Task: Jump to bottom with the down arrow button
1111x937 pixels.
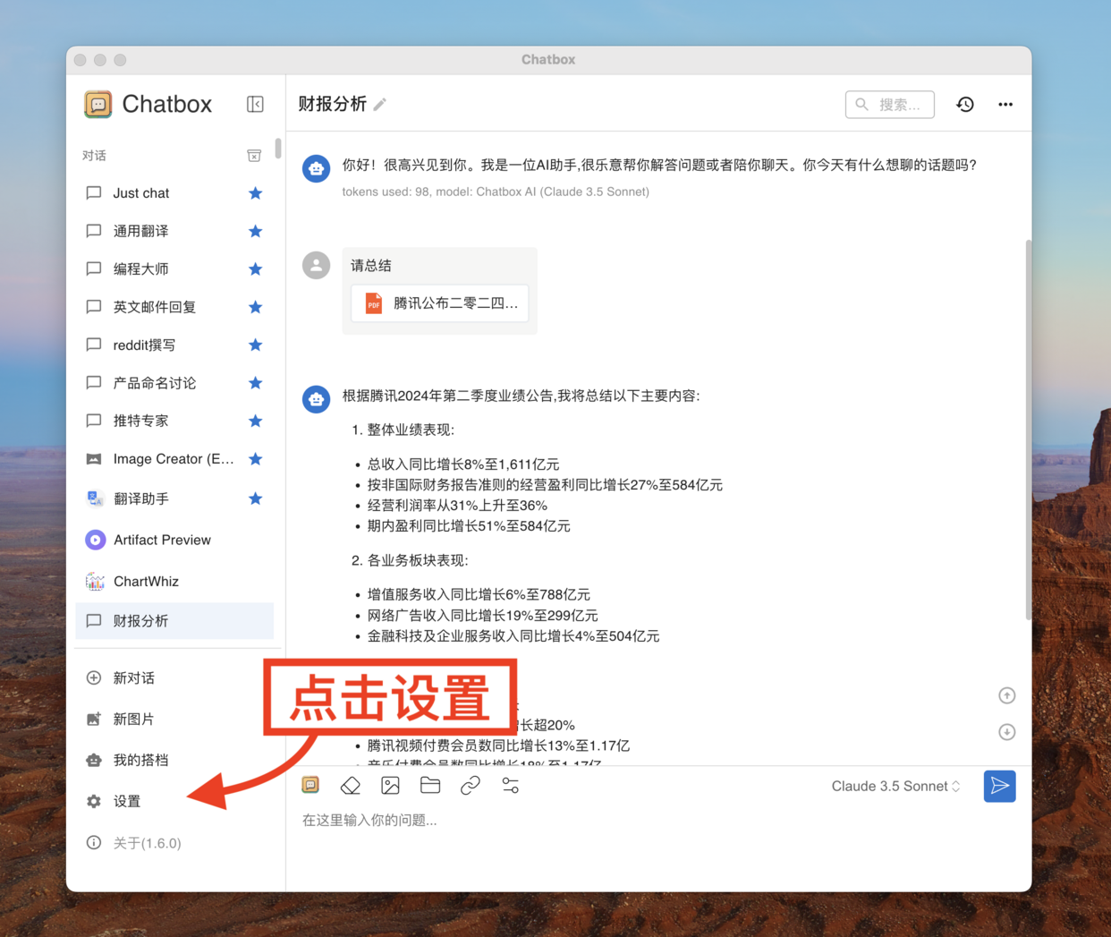Action: [x=1006, y=732]
